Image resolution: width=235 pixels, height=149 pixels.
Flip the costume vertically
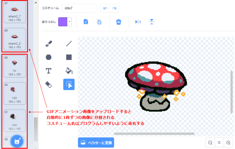tap(152, 22)
